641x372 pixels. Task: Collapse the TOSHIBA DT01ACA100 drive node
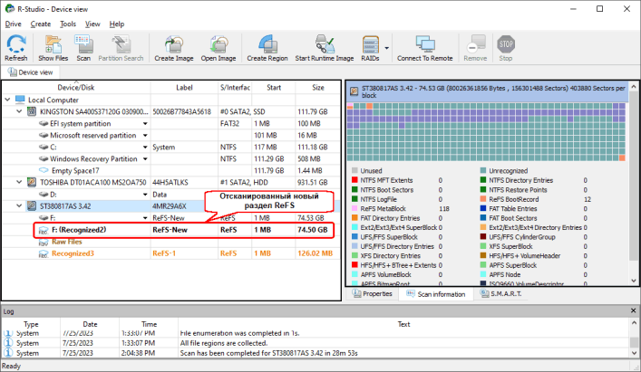19,182
